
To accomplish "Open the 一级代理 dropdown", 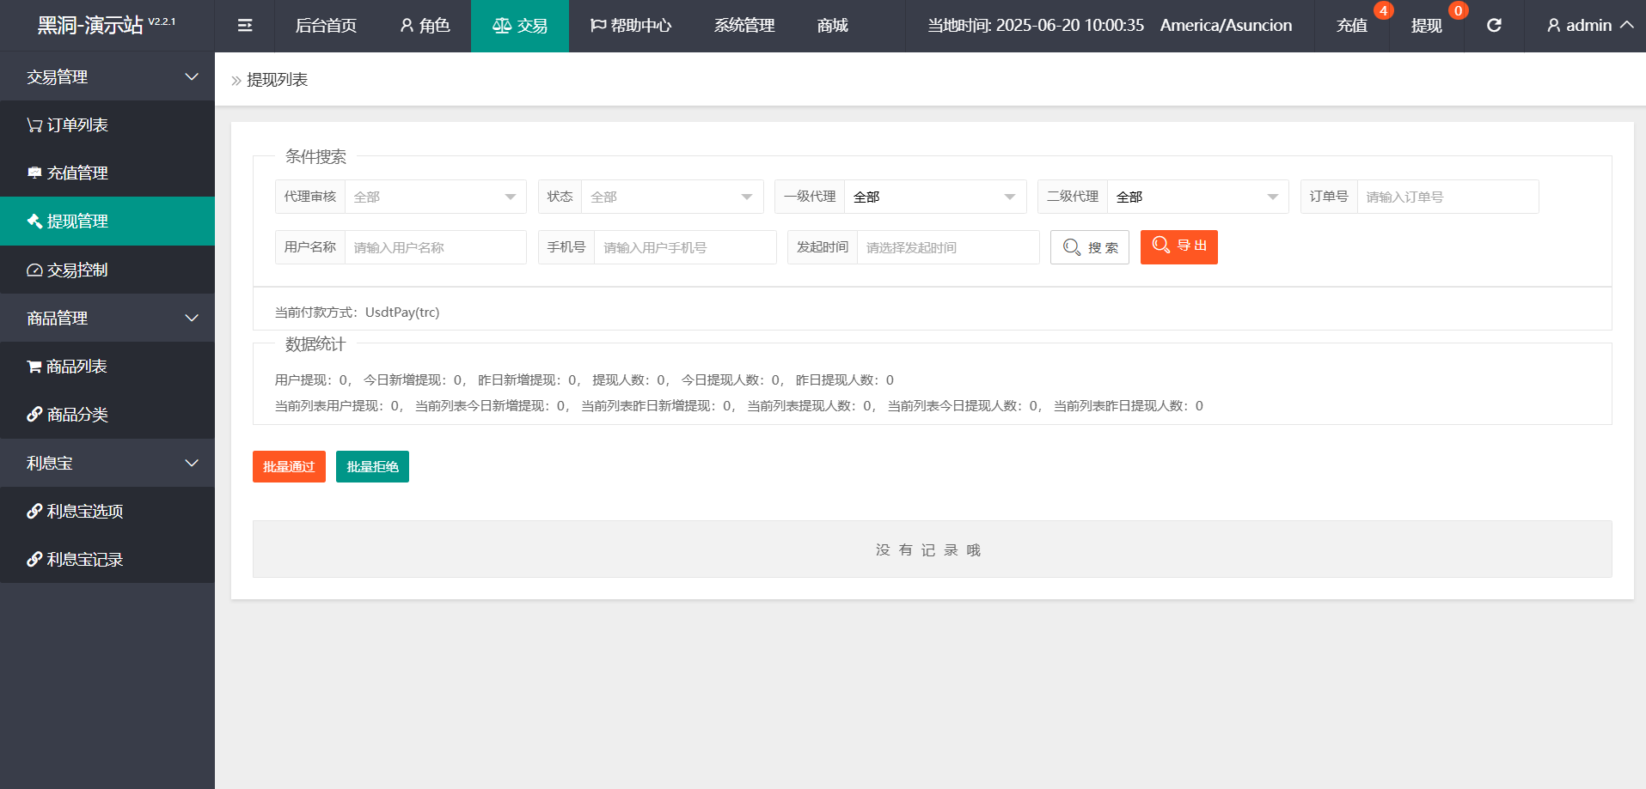I will [935, 197].
